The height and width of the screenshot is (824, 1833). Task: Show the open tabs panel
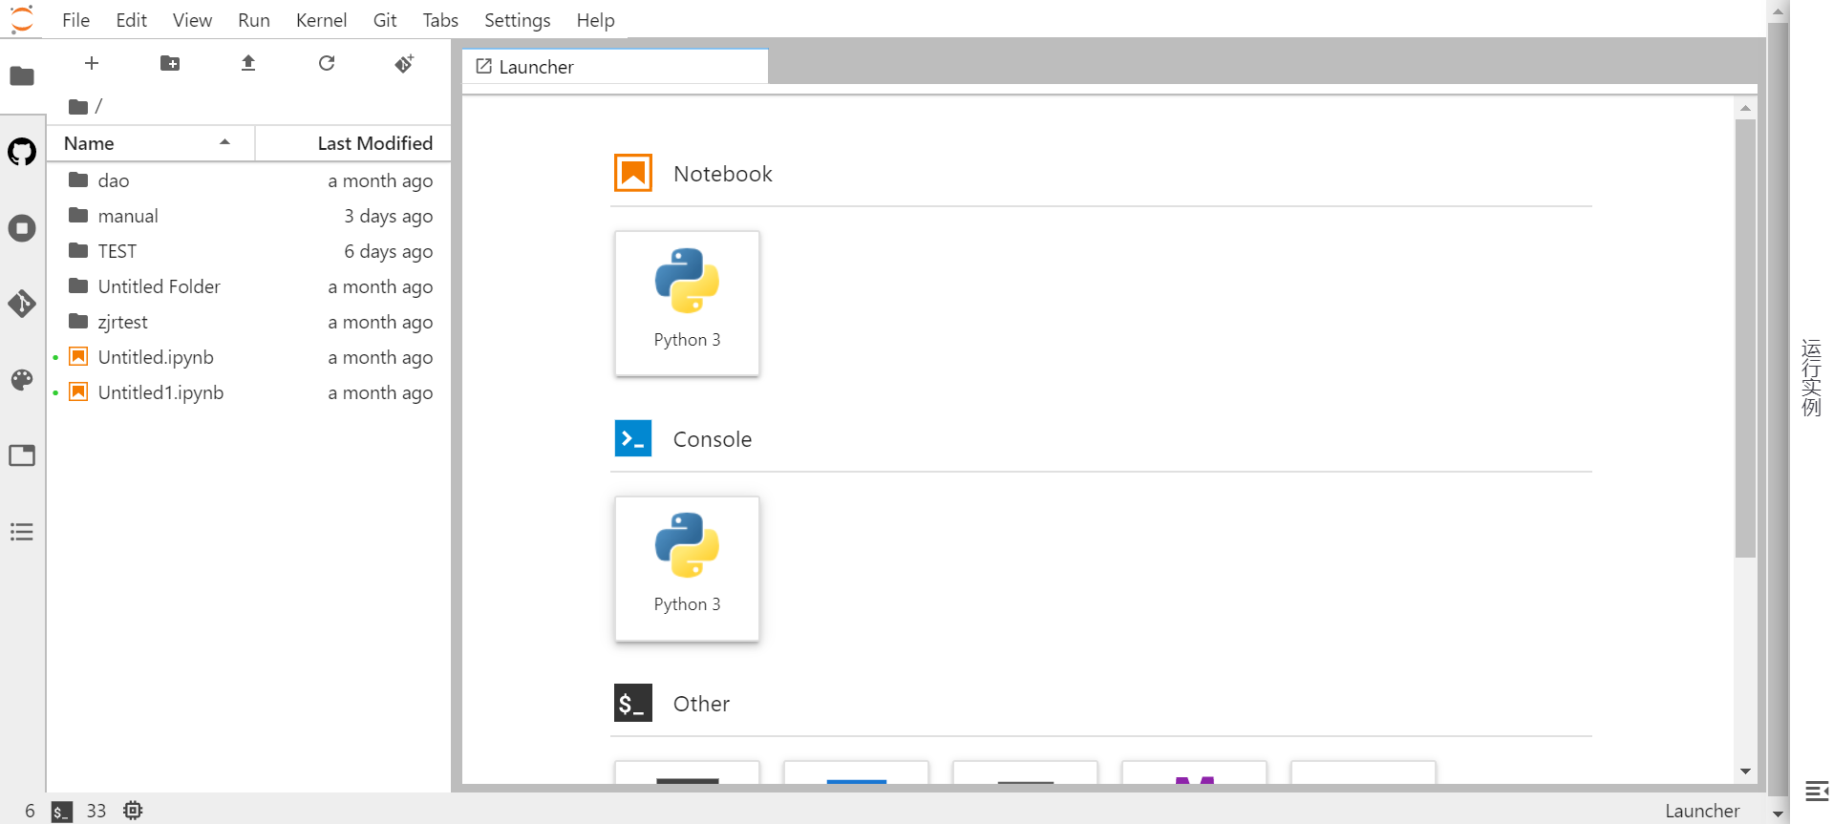(x=22, y=455)
